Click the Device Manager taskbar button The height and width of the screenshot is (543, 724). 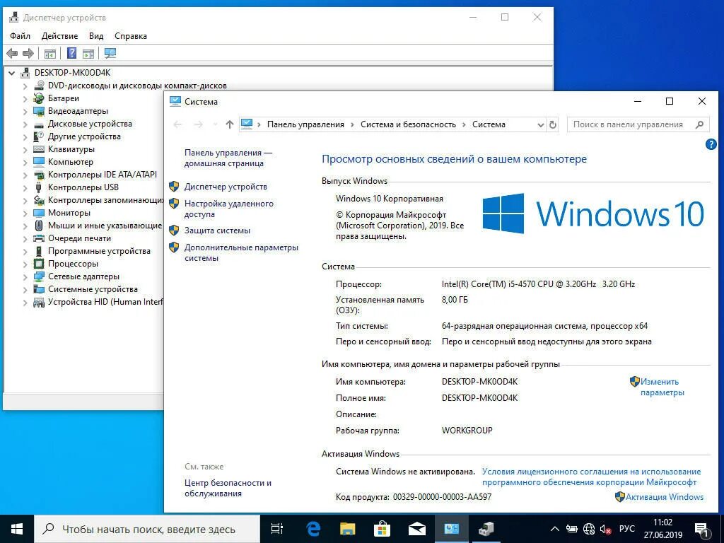[486, 529]
